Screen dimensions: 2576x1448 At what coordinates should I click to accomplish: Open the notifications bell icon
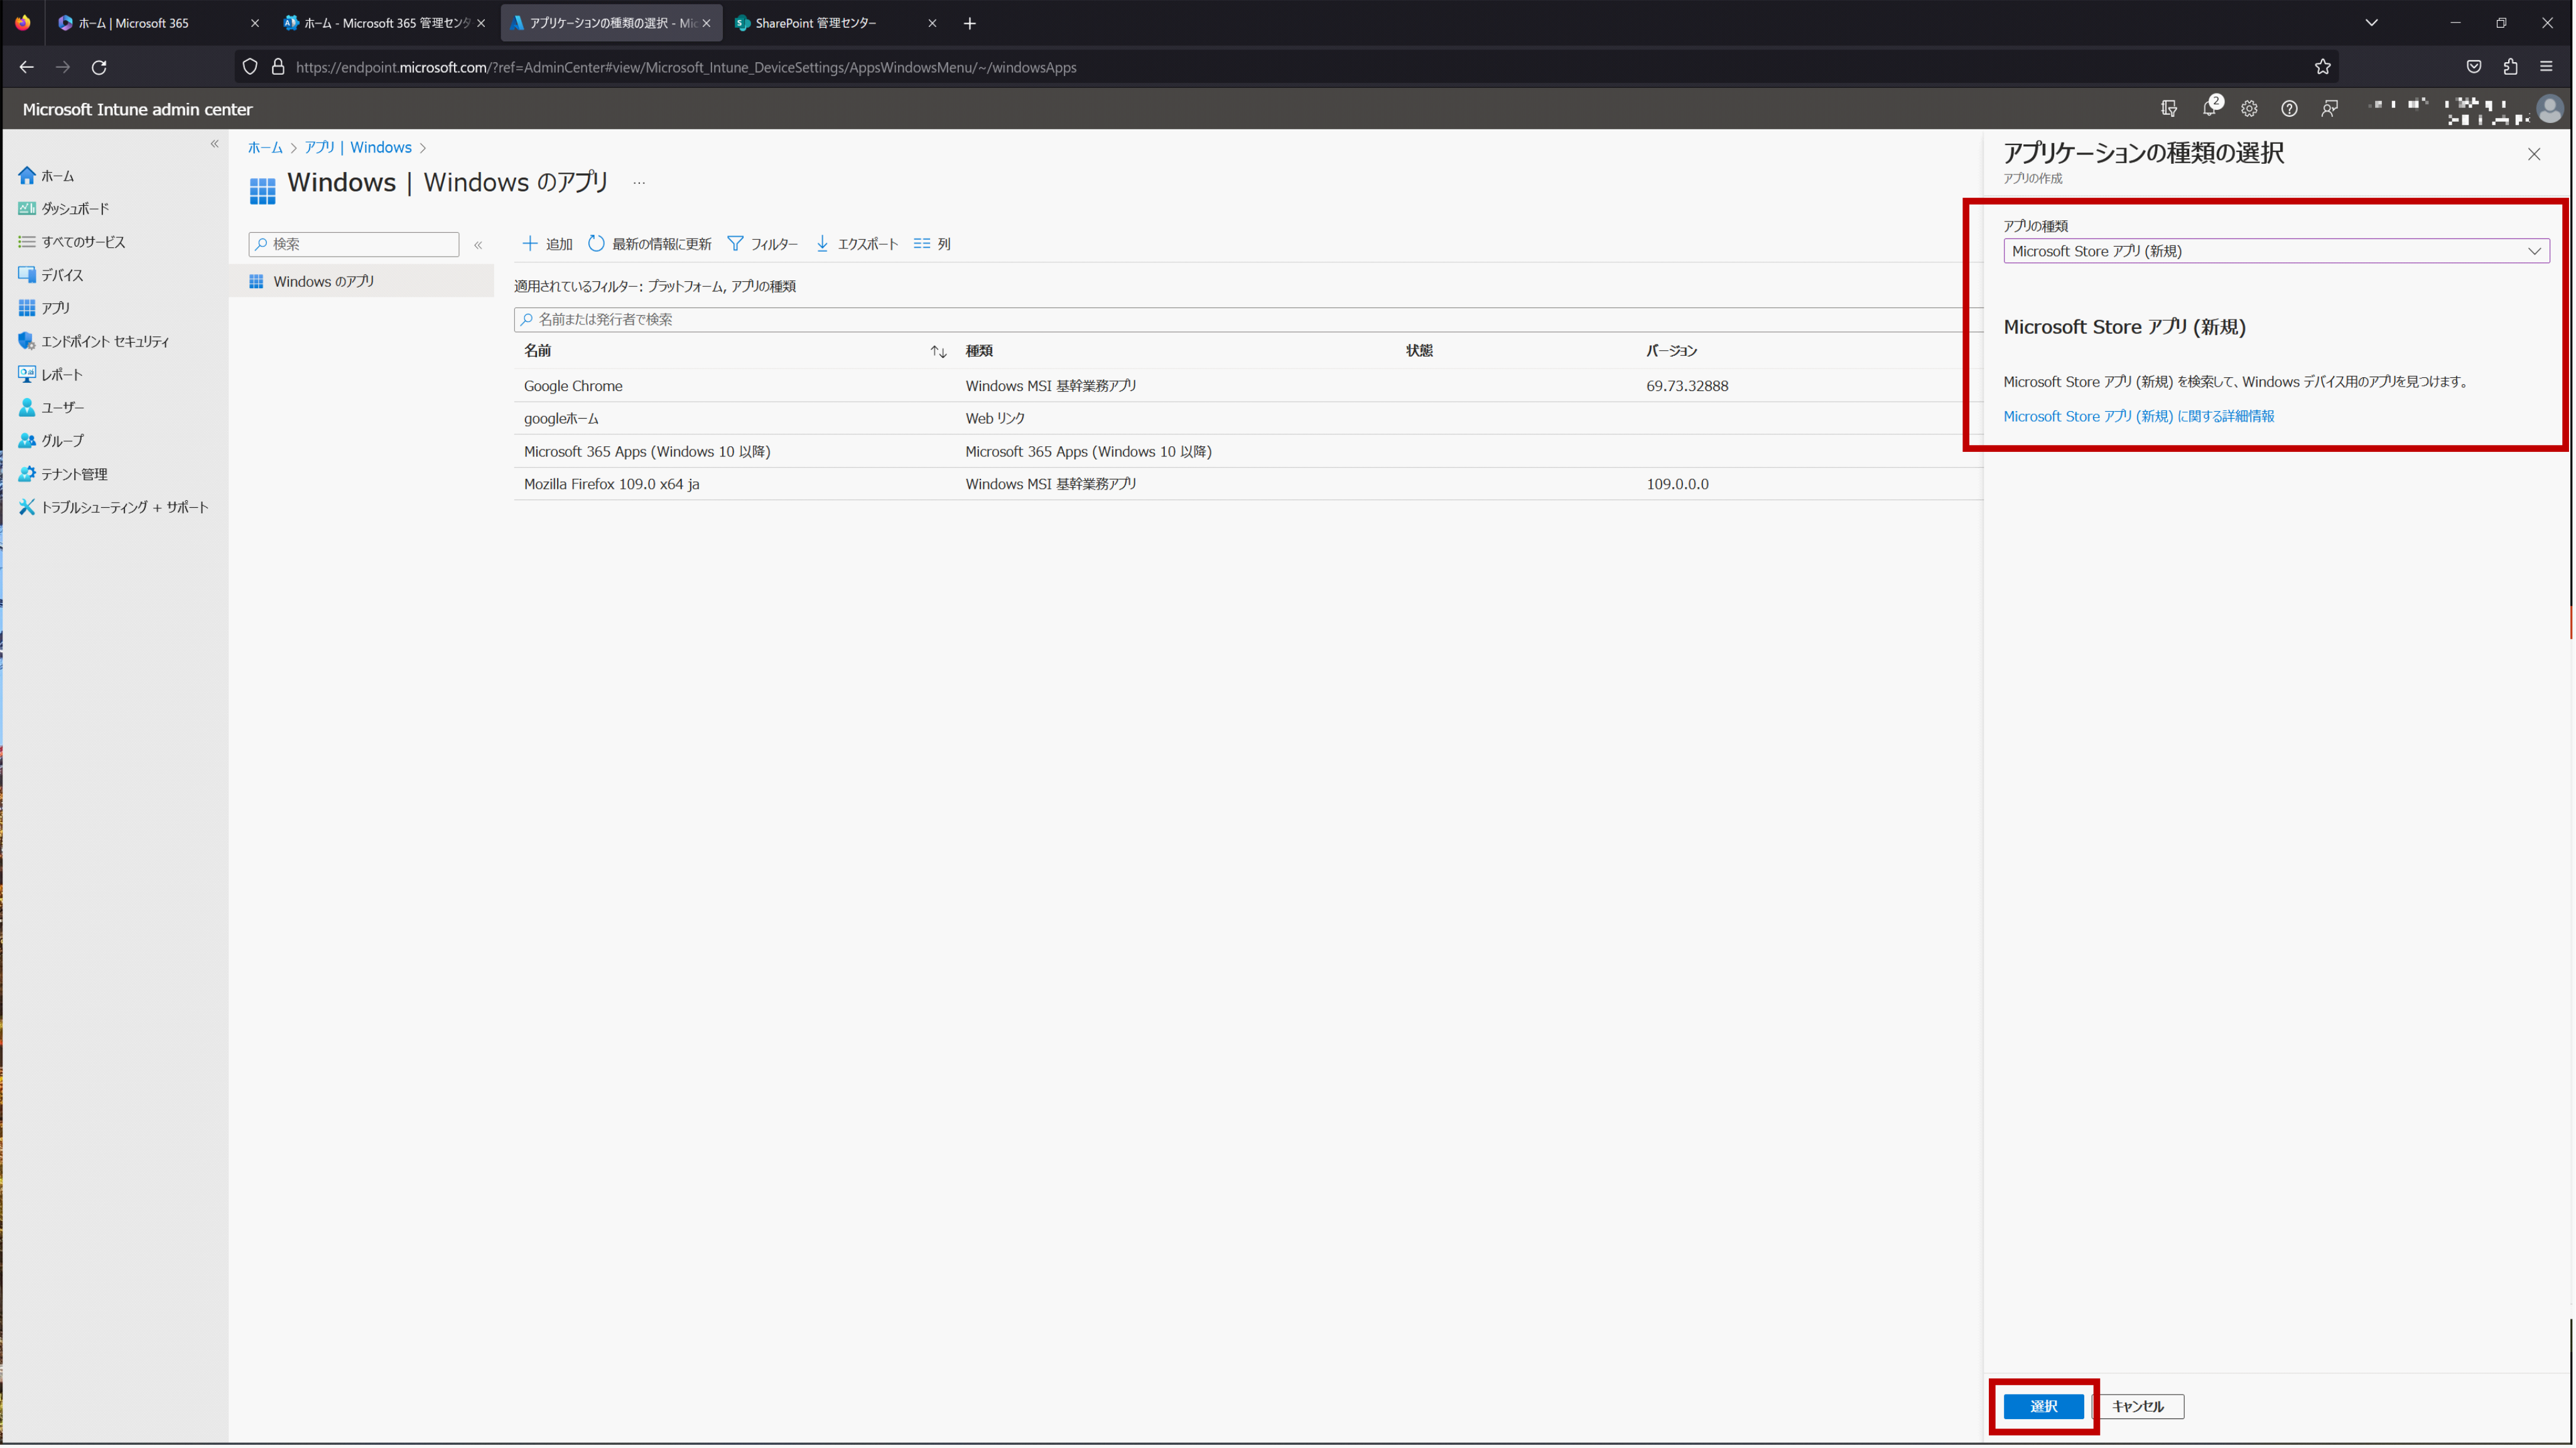[x=2210, y=108]
